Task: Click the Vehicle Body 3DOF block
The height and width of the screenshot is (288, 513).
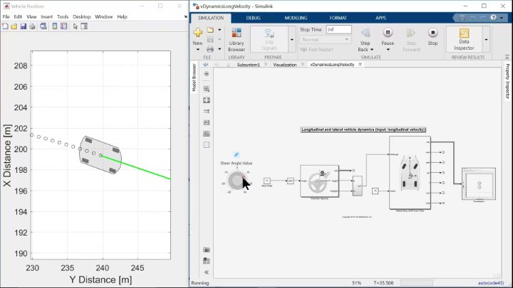Action: pyautogui.click(x=410, y=173)
